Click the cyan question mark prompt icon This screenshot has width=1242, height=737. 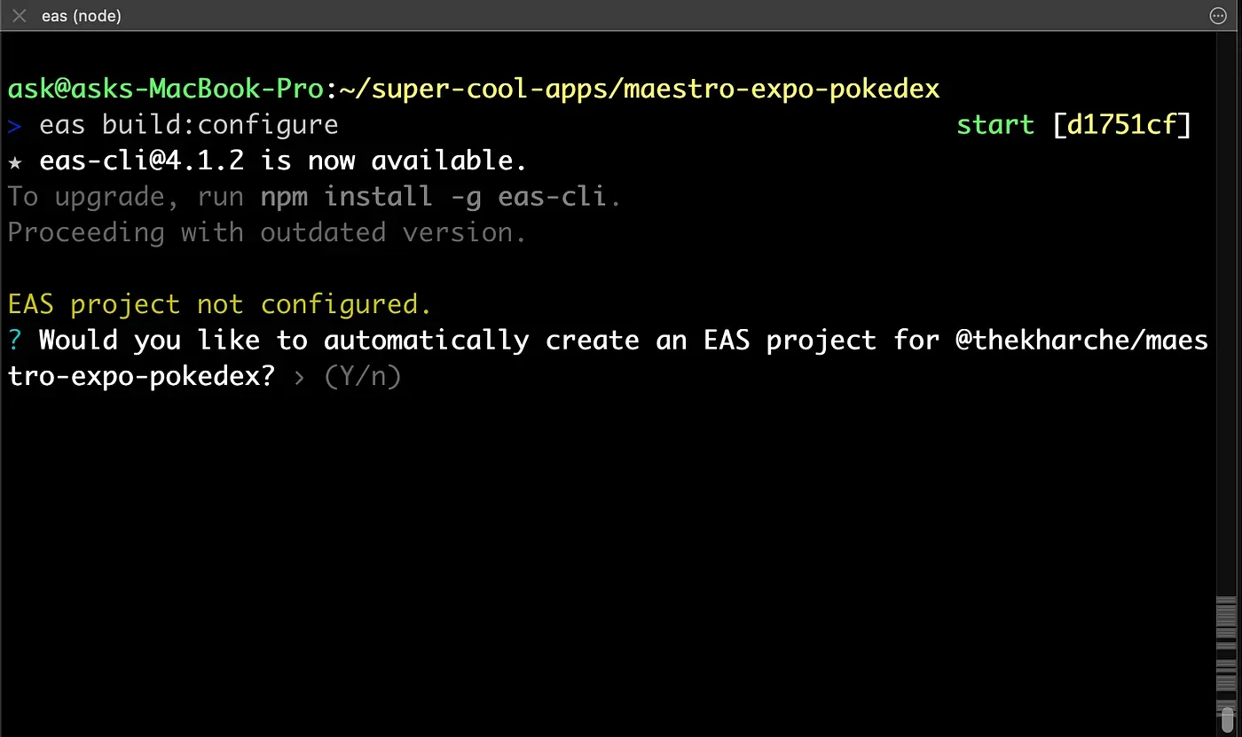click(x=14, y=341)
